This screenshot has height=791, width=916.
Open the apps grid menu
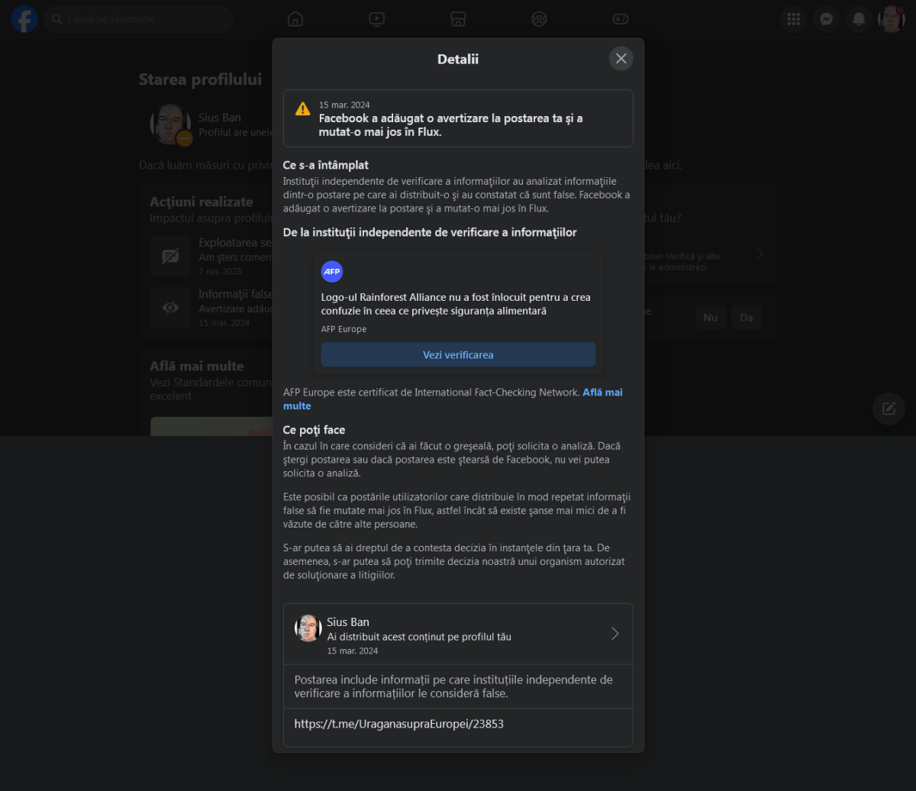(x=793, y=19)
